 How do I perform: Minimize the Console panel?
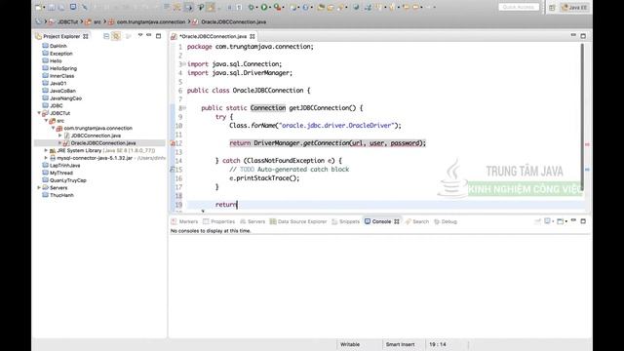pyautogui.click(x=573, y=221)
